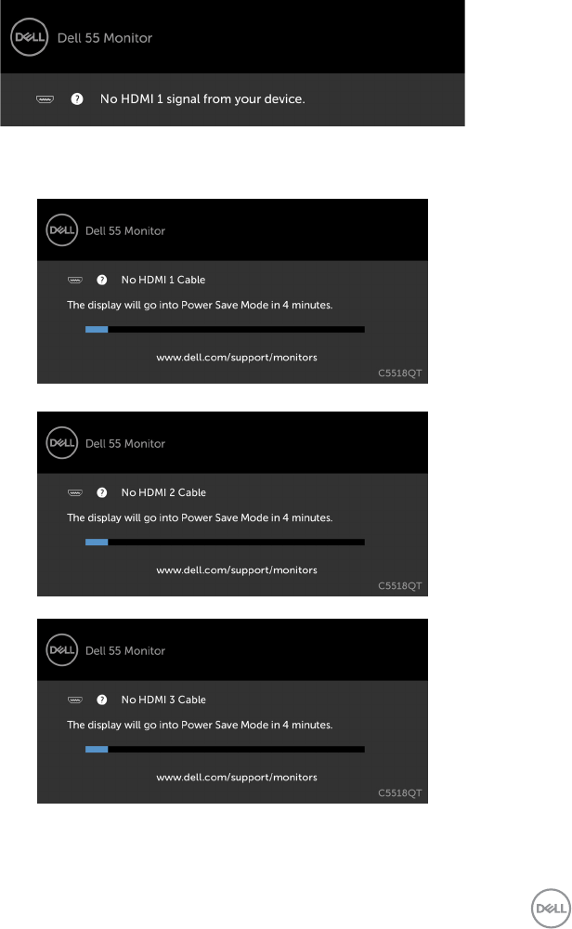572x929 pixels.
Task: Click HDMI port icon beside No HDMI 3 Cable
Action: [x=75, y=700]
